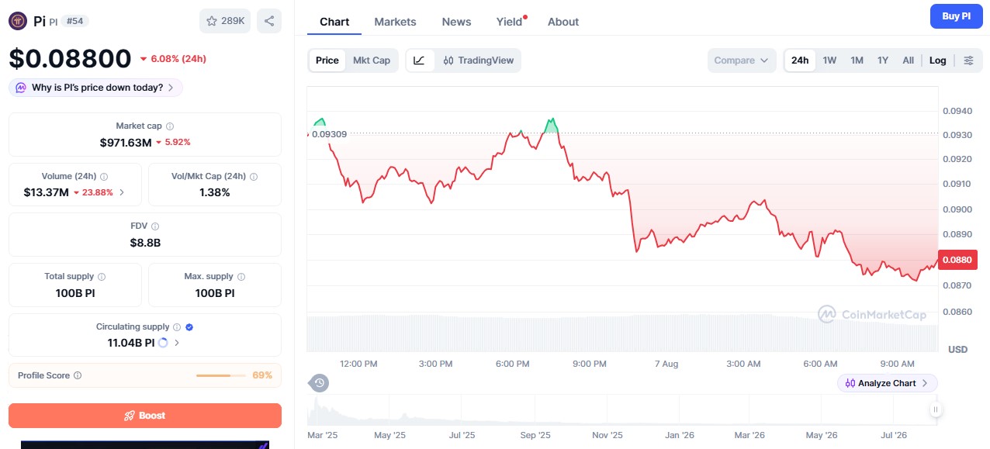Click the 0.0880 current price label on axis

click(x=957, y=261)
